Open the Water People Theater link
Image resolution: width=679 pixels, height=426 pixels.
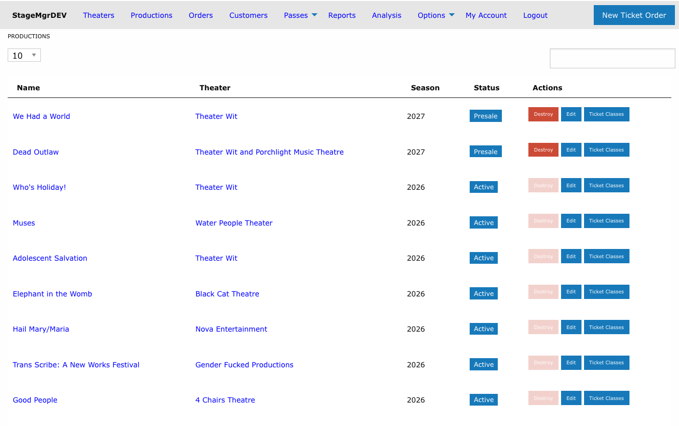(234, 223)
